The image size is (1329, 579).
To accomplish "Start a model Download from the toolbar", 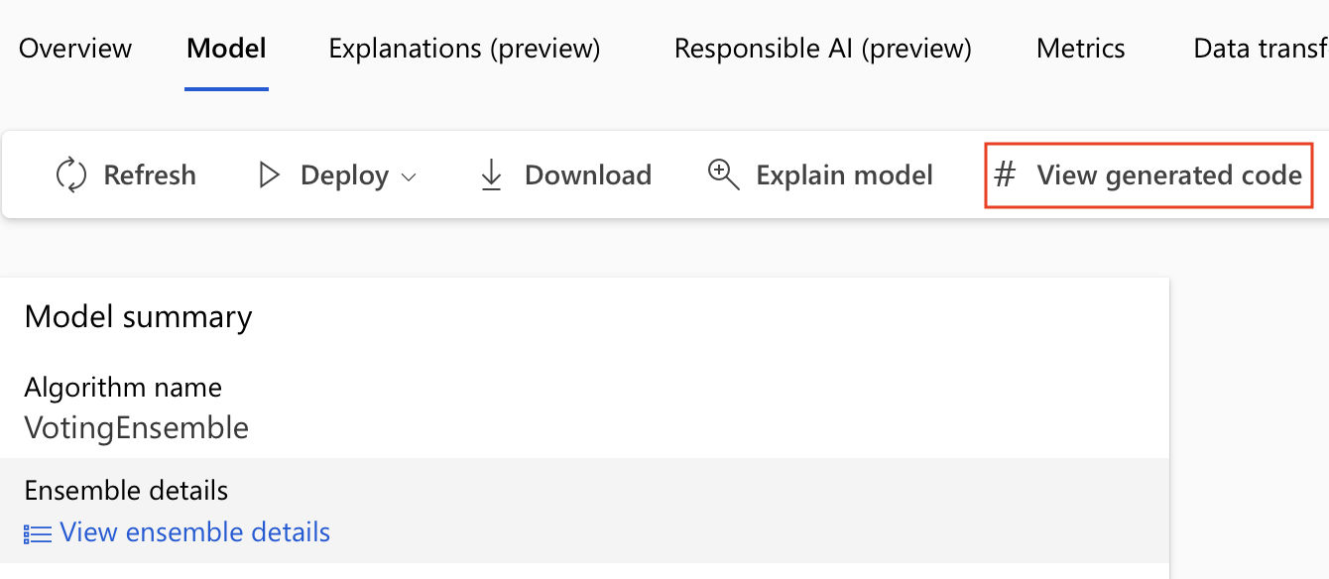I will tap(588, 174).
